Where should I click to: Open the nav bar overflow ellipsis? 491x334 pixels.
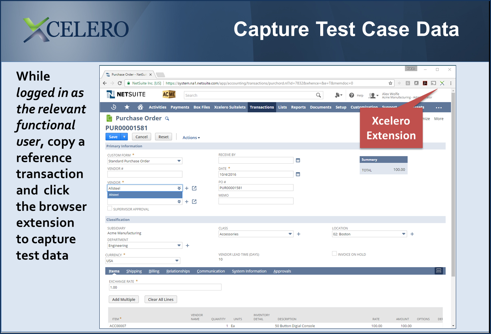(x=439, y=108)
